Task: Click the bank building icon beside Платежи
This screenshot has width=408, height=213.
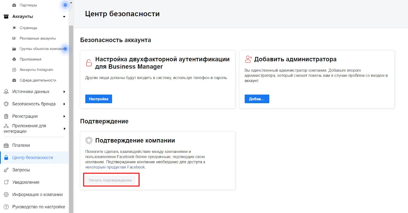Action: pos(6,145)
